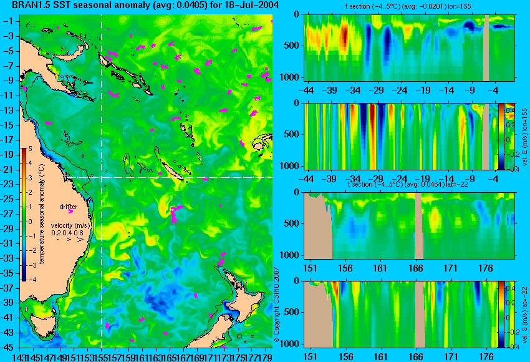Click the 'velocity (m/s)' legend label
Viewport: 530px width, 362px height.
click(70, 225)
